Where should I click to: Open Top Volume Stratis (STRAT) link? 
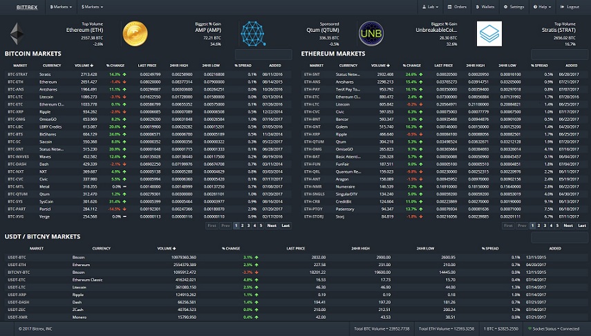559,30
